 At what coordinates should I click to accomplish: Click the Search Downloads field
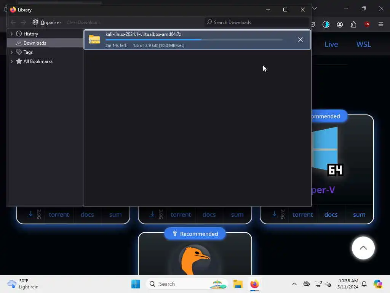[x=257, y=23]
